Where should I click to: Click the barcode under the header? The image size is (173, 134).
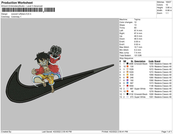28,10
